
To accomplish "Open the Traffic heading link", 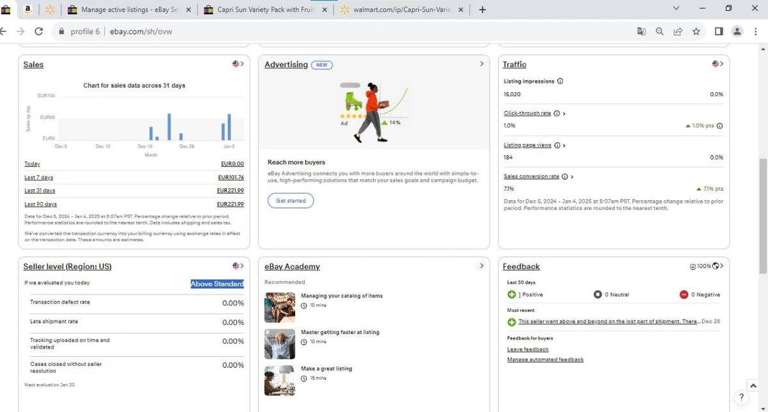I will coord(515,65).
